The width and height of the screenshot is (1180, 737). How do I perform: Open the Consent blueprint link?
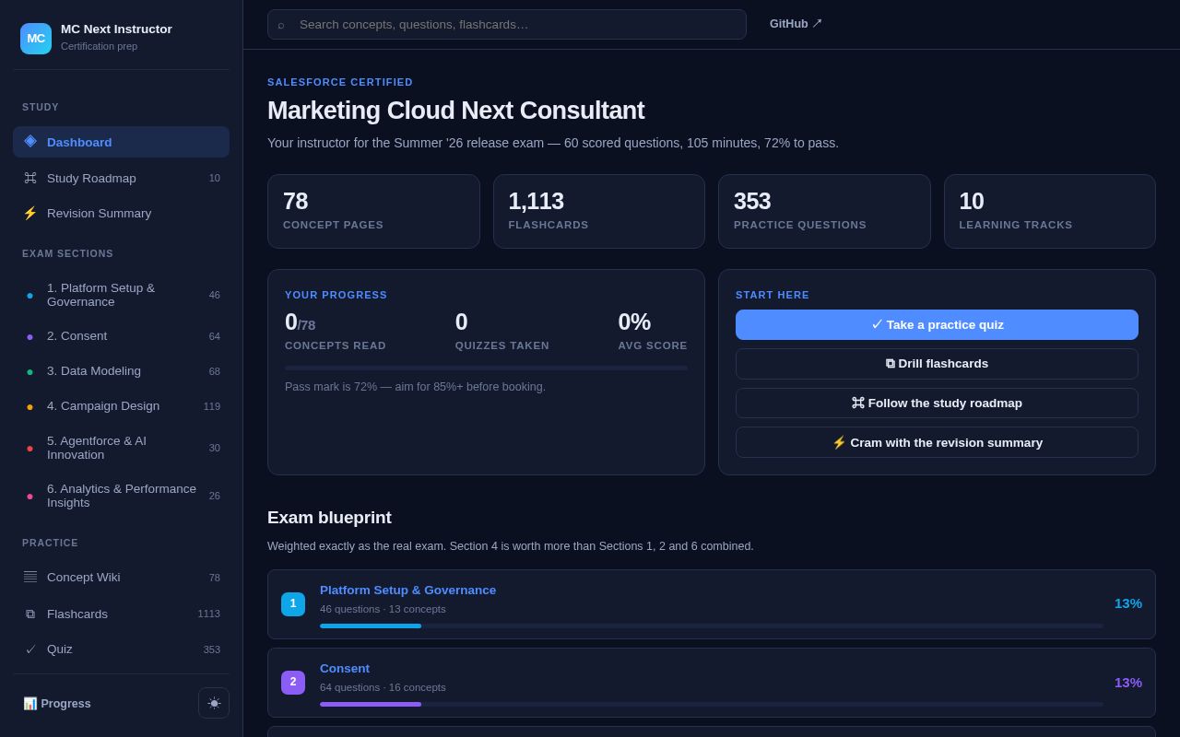(x=345, y=669)
